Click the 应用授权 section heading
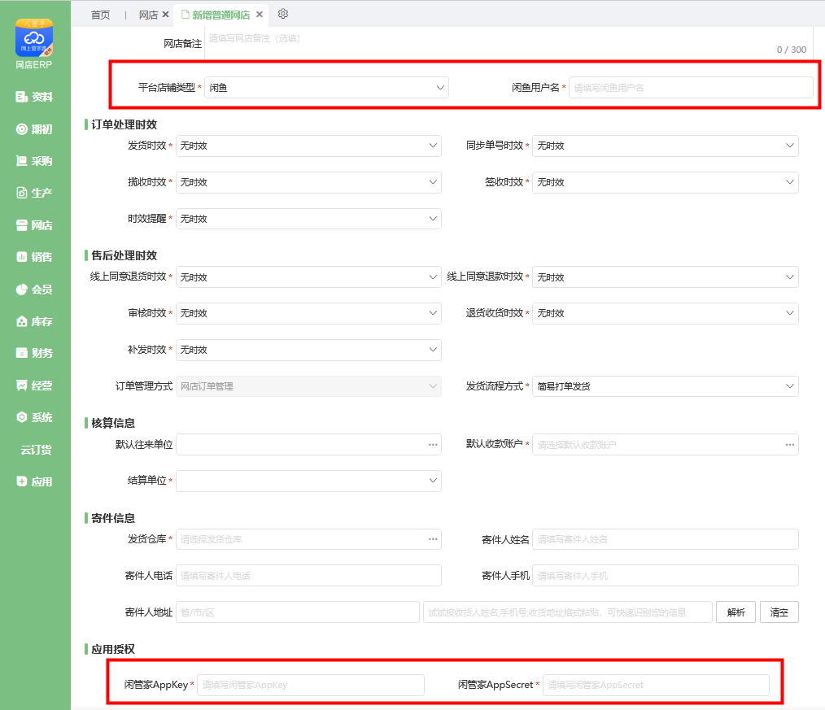825x710 pixels. click(113, 649)
